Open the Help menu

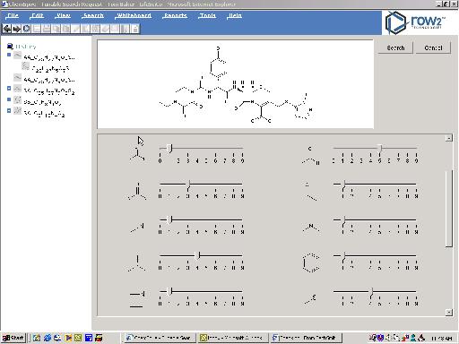[x=235, y=15]
